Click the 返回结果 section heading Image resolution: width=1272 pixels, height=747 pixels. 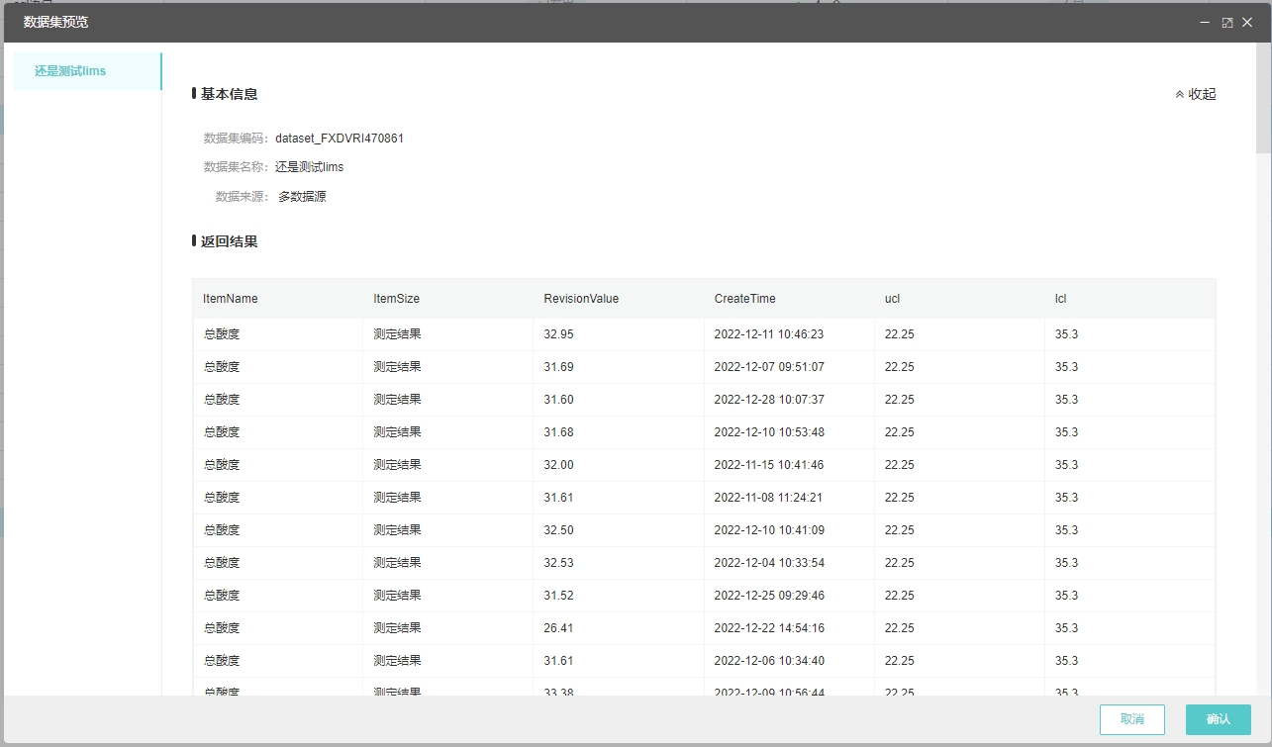coord(229,241)
